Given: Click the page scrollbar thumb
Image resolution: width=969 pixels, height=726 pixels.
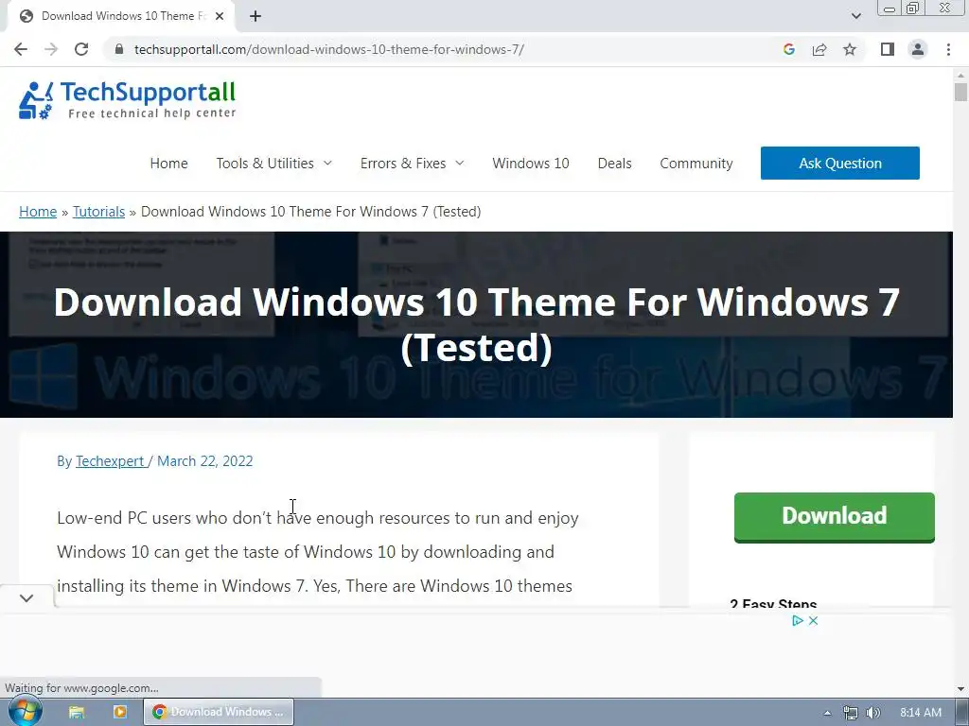Looking at the screenshot, I should click(x=960, y=93).
